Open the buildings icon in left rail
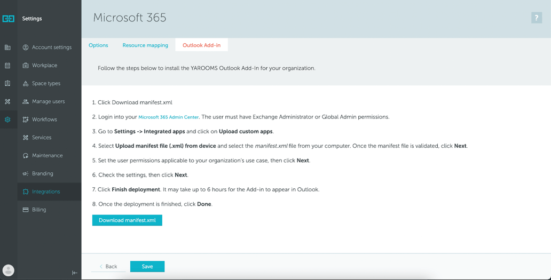Image resolution: width=551 pixels, height=280 pixels. coord(7,47)
